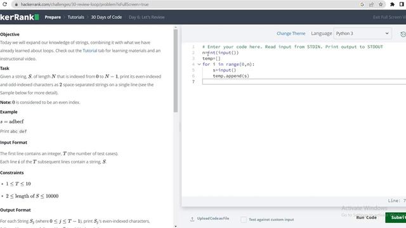Click the Run Code button
Viewport: 406px width, 228px height.
367,217
